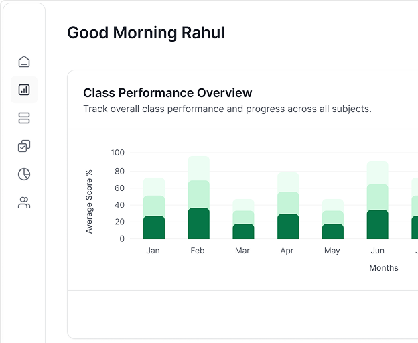Screen dimensions: 418x343
Task: Click the Good Morning Rahul heading
Action: [146, 32]
